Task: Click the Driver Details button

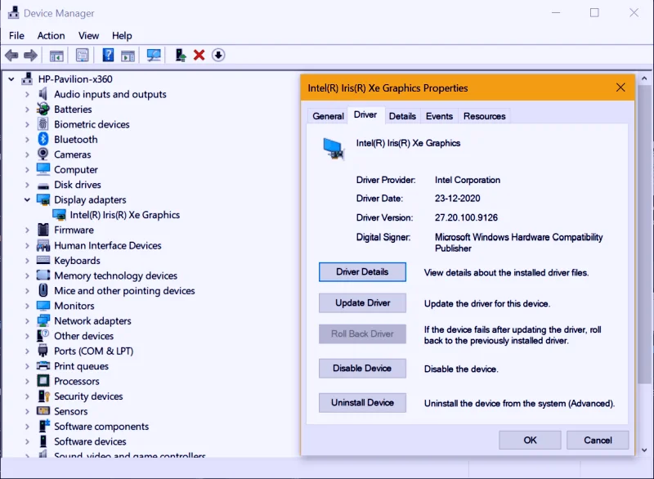Action: 362,271
